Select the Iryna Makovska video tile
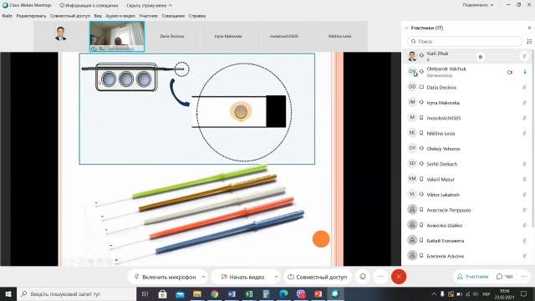Image resolution: width=535 pixels, height=301 pixels. [x=228, y=36]
